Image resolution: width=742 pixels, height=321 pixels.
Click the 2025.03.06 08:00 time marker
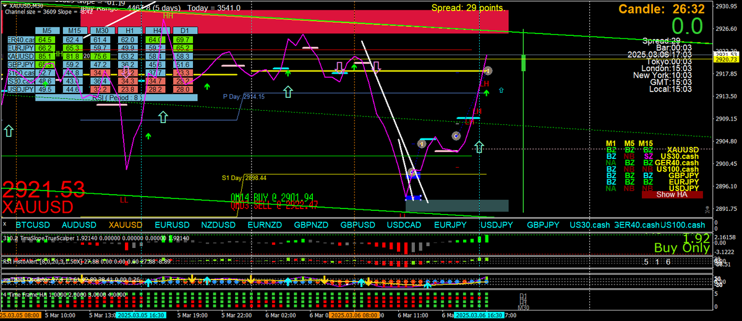tap(353, 315)
